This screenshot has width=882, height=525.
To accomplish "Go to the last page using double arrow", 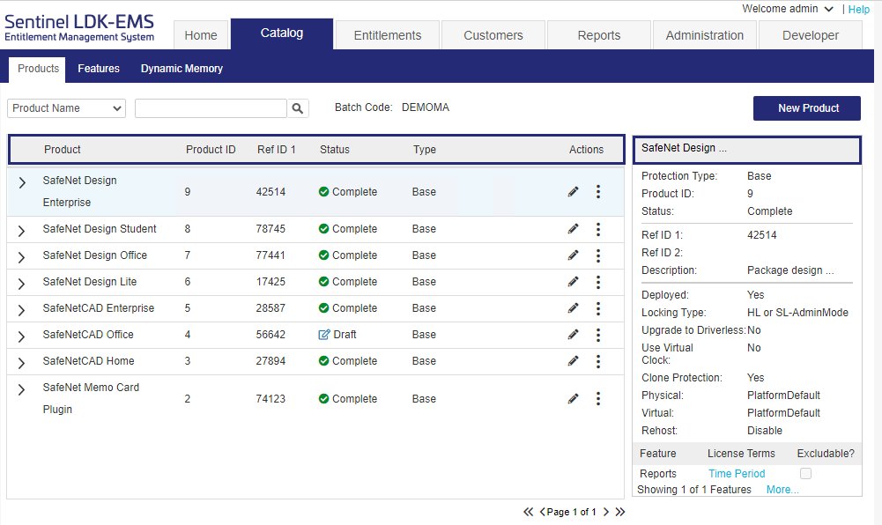I will (x=620, y=512).
